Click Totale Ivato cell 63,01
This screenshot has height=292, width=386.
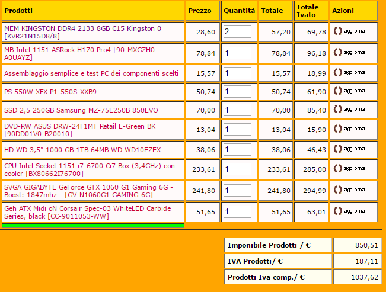[x=311, y=212]
